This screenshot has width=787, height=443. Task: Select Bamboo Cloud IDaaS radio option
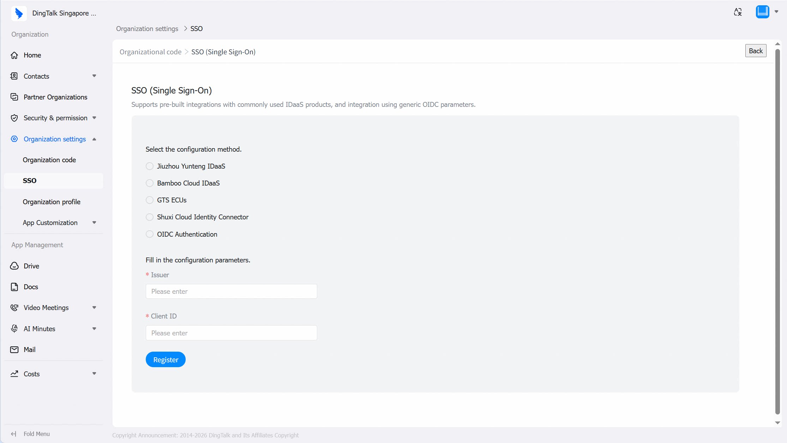(x=150, y=183)
